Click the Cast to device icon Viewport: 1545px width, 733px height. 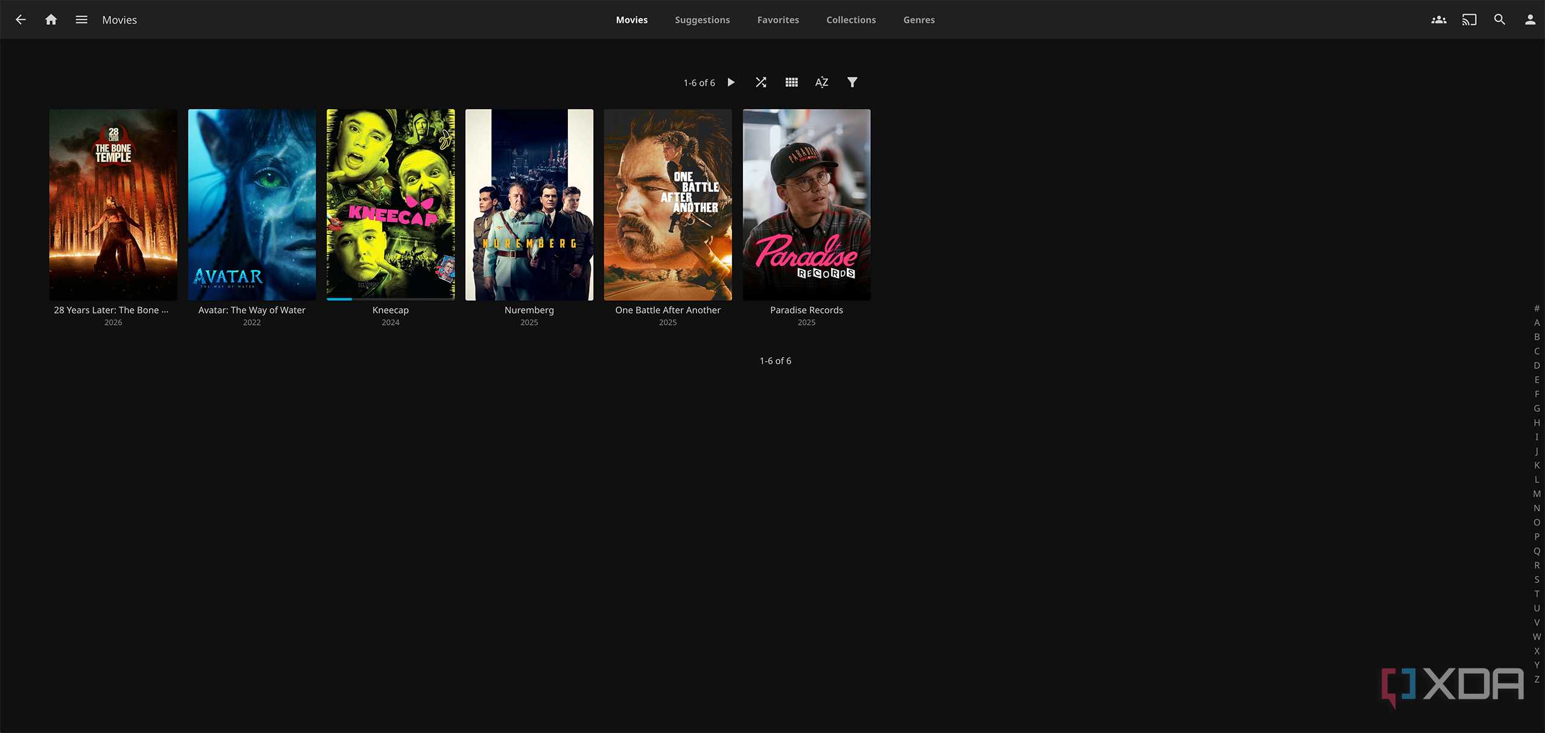click(x=1469, y=20)
